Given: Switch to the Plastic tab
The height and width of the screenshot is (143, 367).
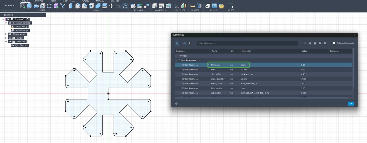Looking at the screenshot, I should point(85,1).
